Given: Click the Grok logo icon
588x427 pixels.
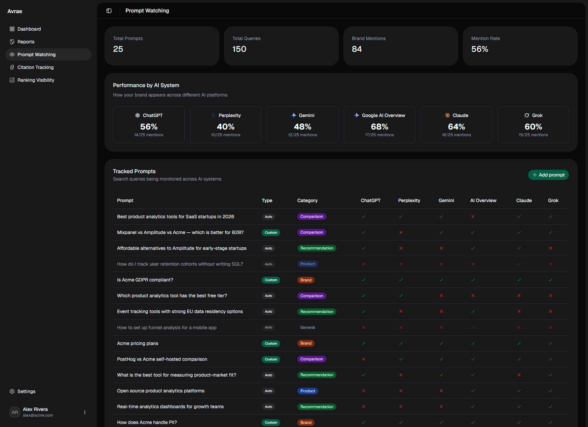Looking at the screenshot, I should click(x=527, y=115).
